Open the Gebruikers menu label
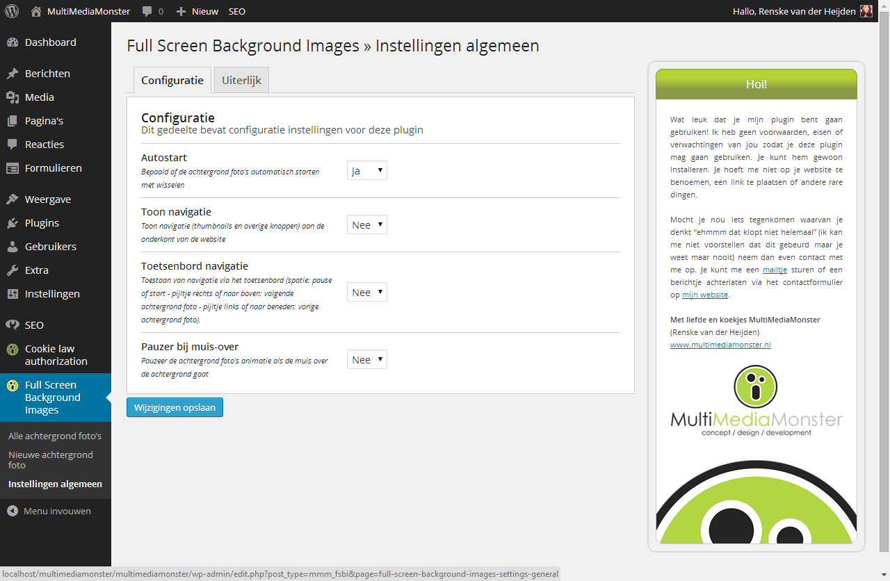 (51, 247)
